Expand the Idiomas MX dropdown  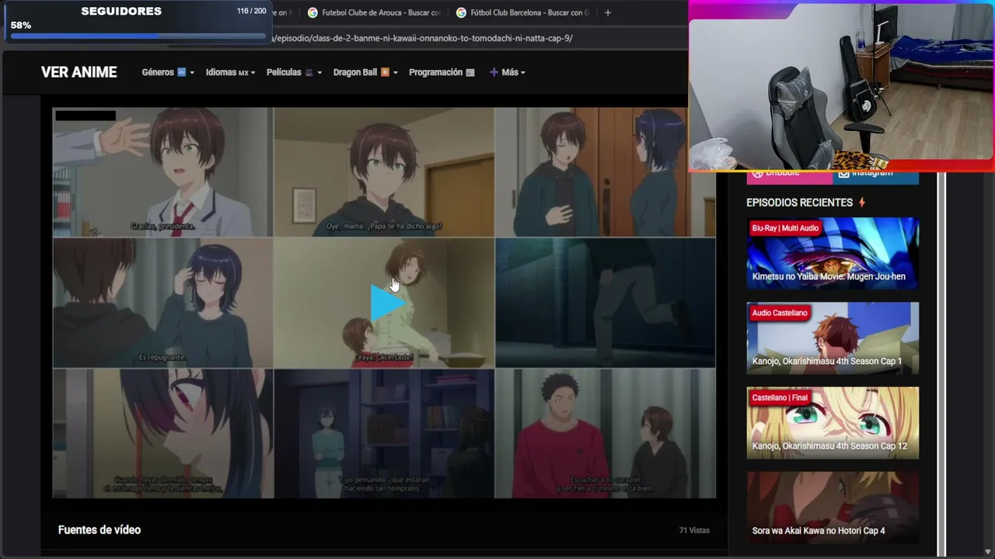[x=230, y=72]
